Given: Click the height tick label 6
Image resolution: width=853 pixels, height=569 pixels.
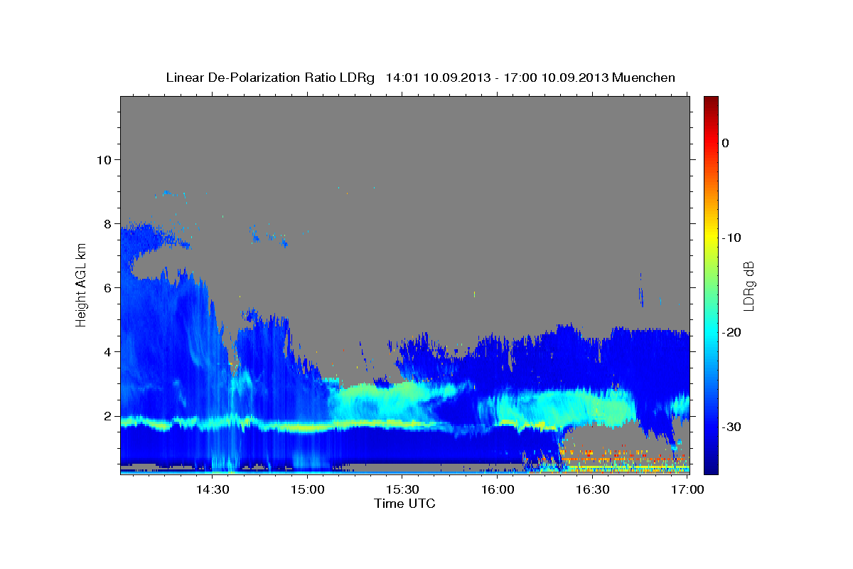Looking at the screenshot, I should pyautogui.click(x=107, y=287).
